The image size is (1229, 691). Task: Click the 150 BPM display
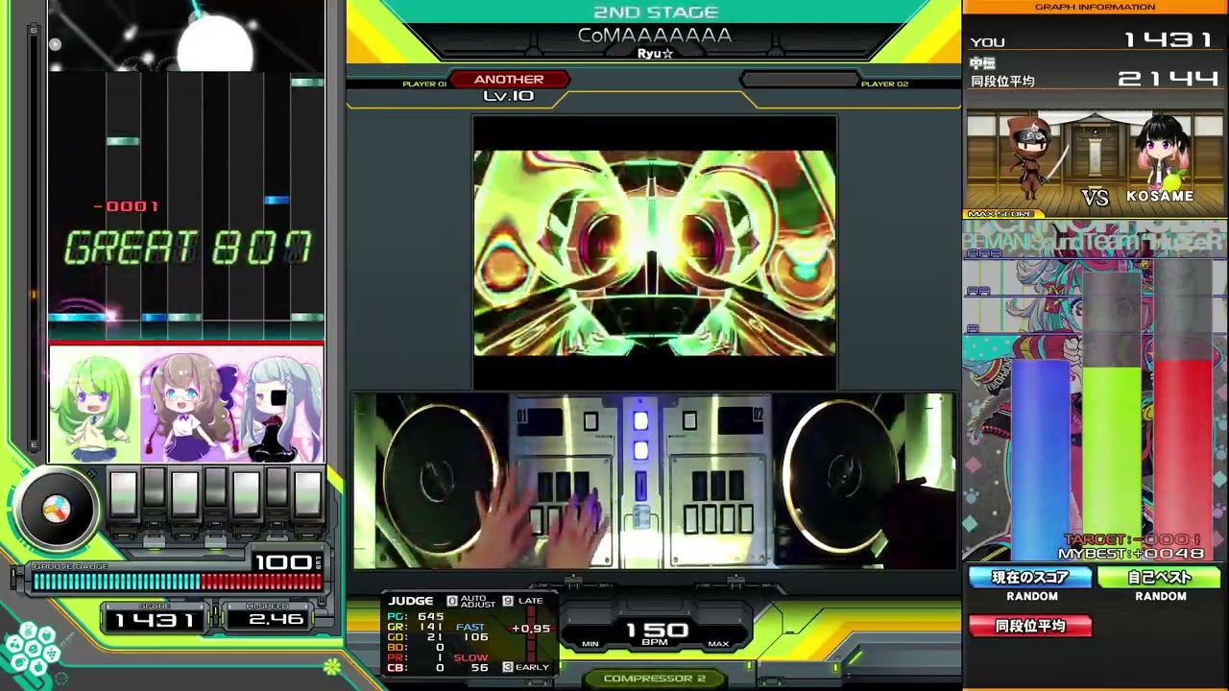(657, 633)
